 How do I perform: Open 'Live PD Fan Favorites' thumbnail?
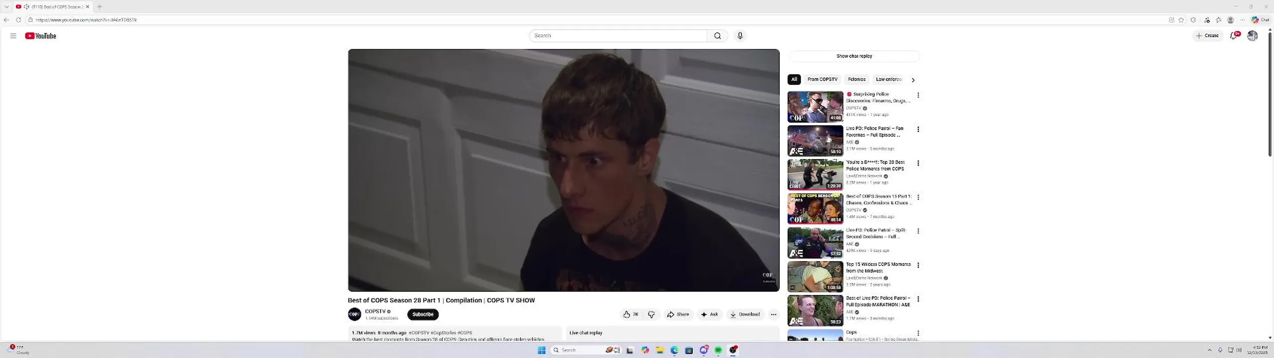tap(815, 141)
